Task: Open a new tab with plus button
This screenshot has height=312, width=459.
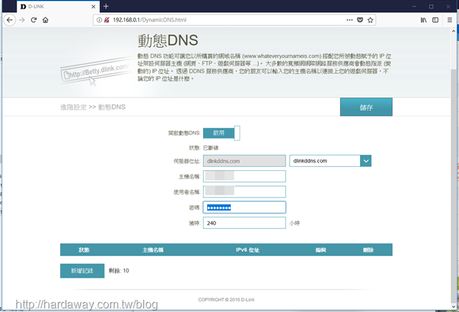Action: [106, 6]
